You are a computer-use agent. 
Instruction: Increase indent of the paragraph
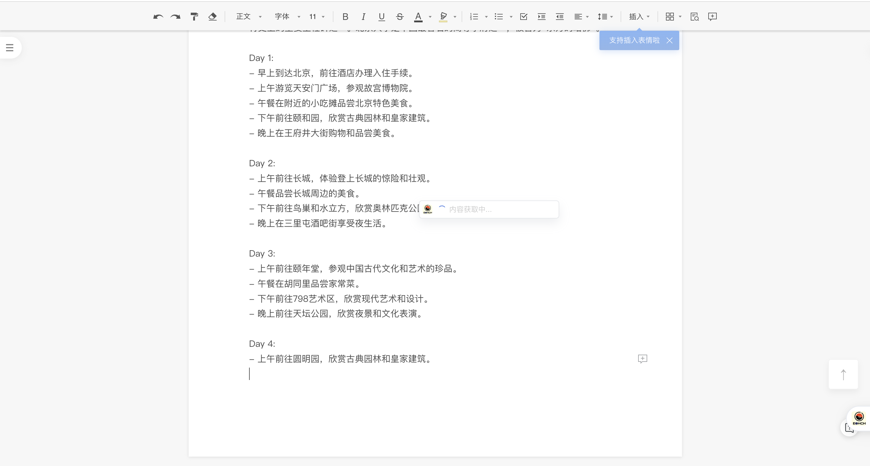click(541, 17)
